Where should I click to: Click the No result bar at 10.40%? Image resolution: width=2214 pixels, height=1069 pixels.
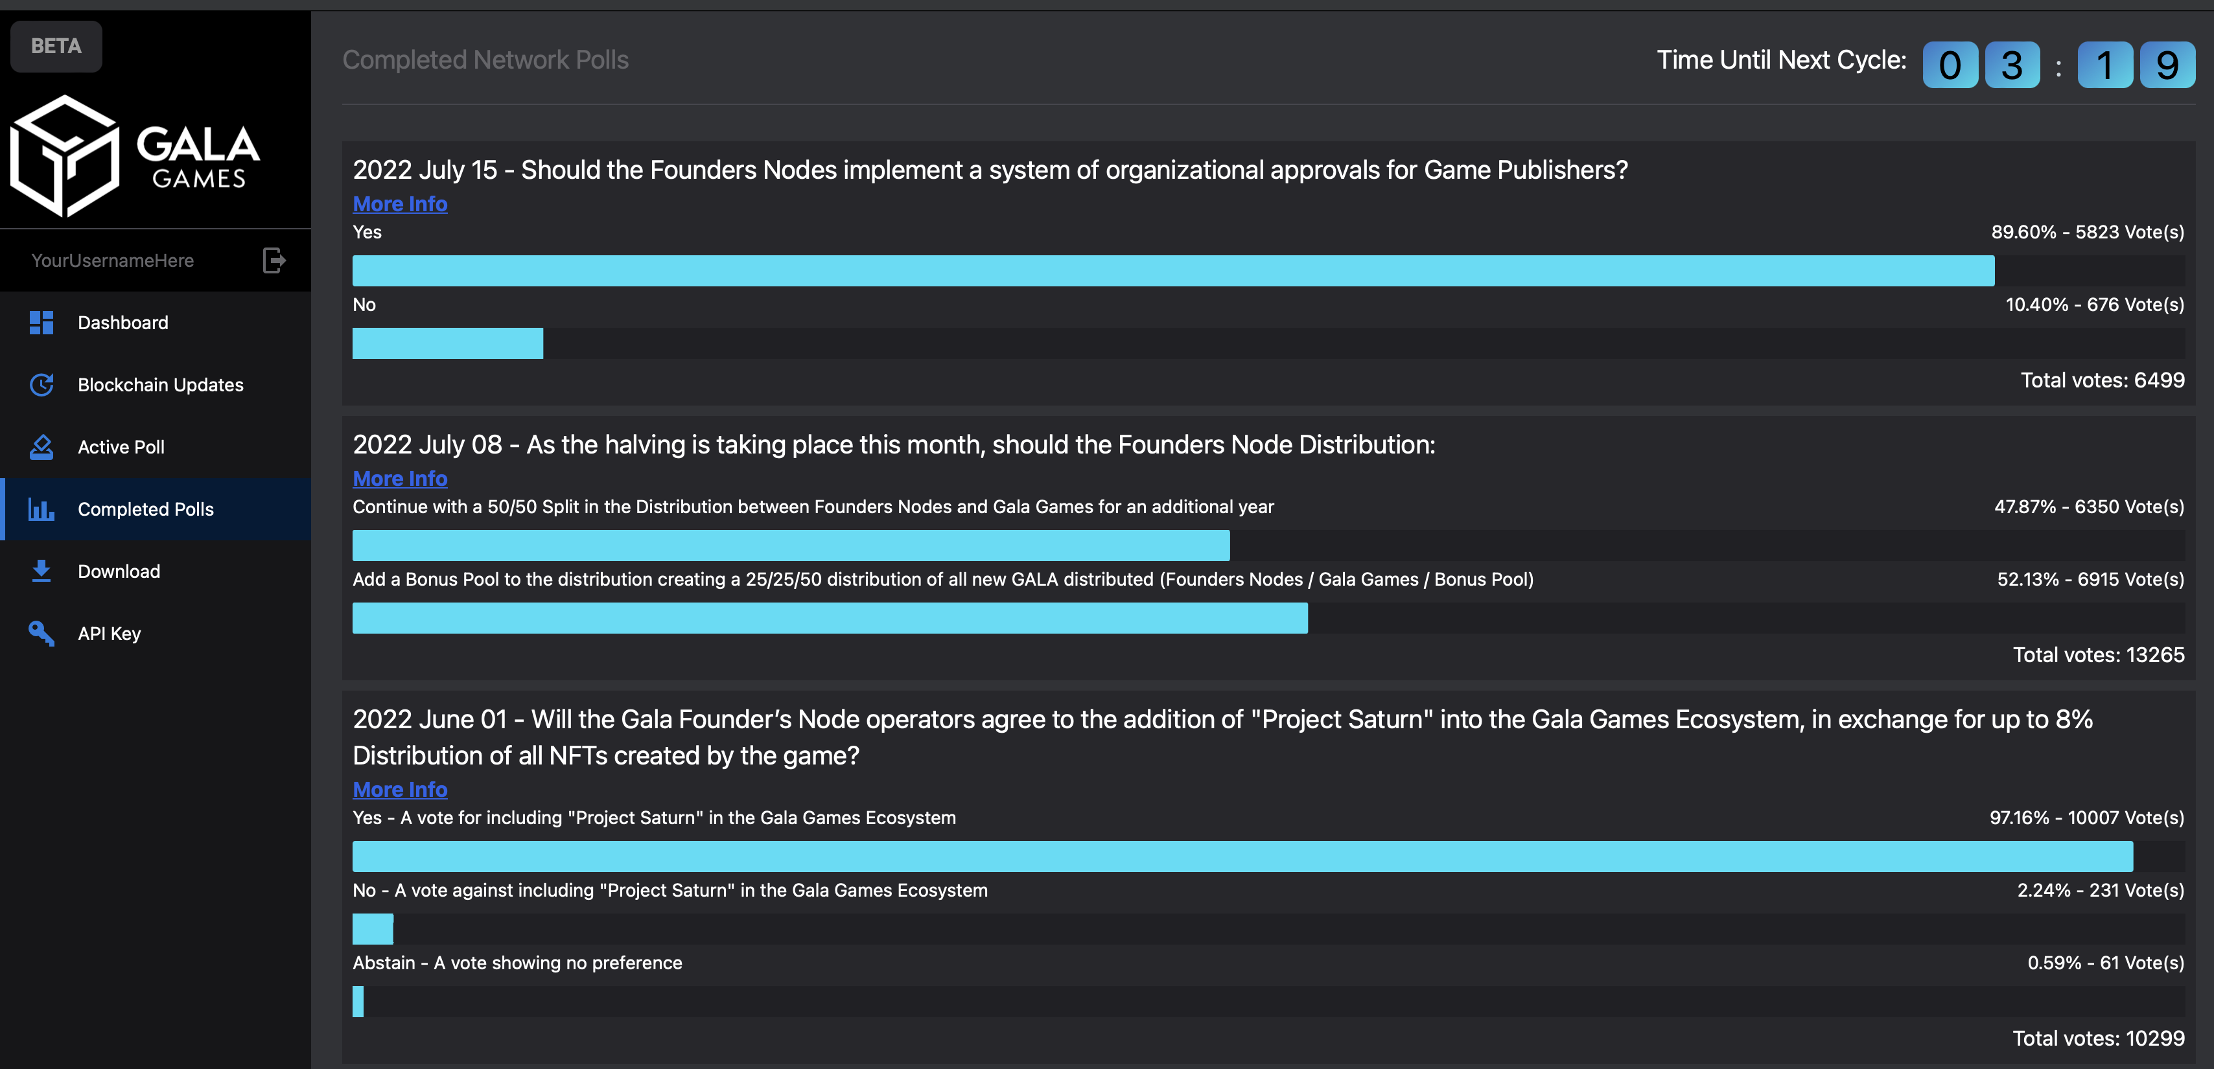point(448,343)
